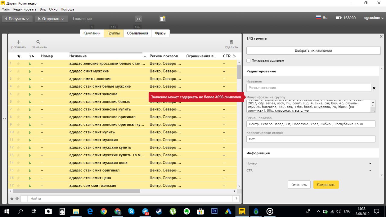Click the star icon for row 2 адидас смит мужские

pyautogui.click(x=18, y=71)
